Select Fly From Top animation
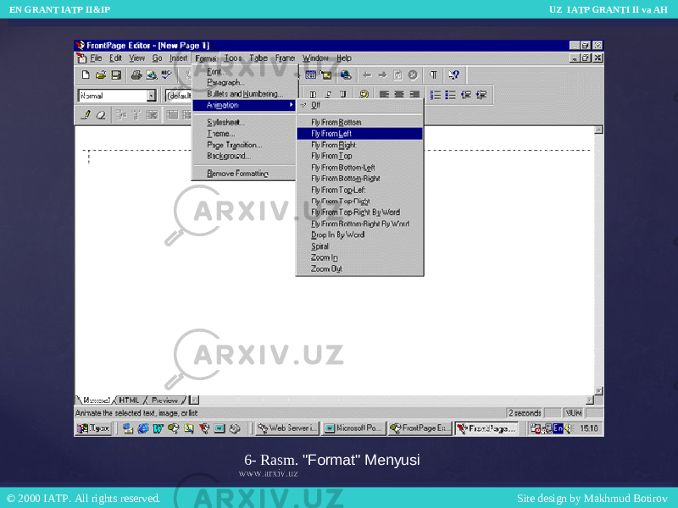 (359, 156)
